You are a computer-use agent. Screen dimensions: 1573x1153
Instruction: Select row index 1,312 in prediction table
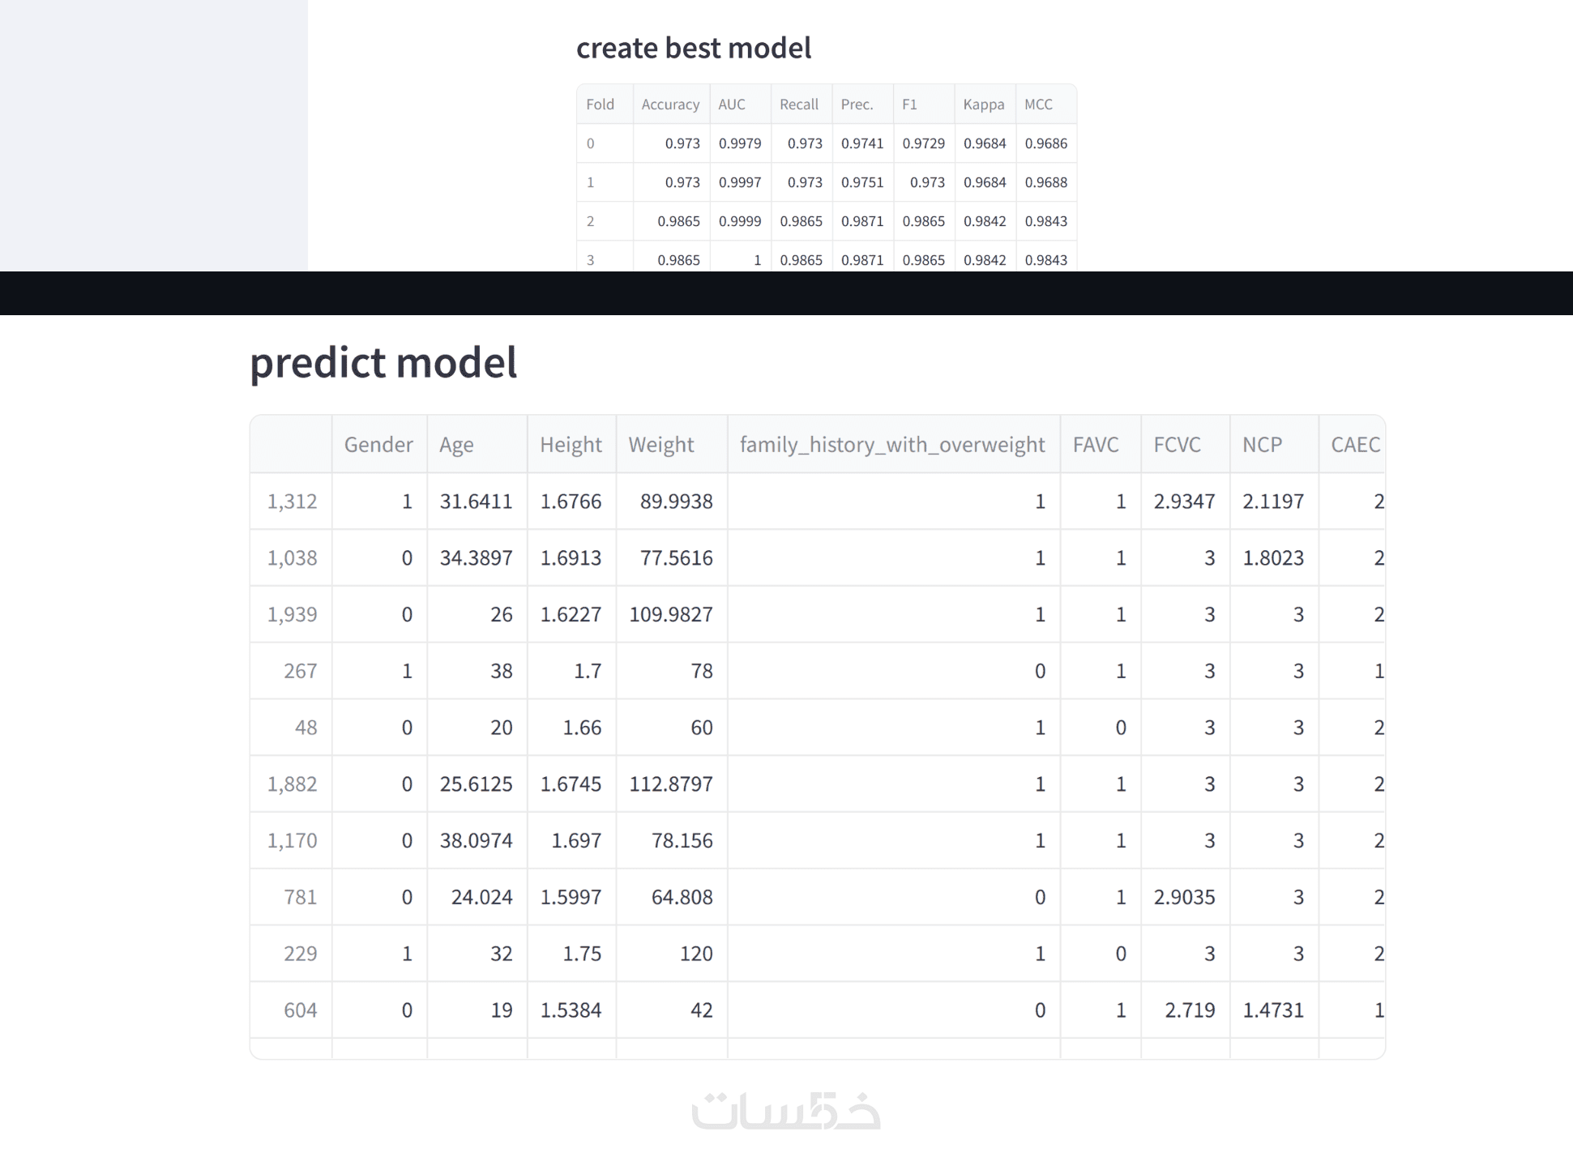pos(292,501)
